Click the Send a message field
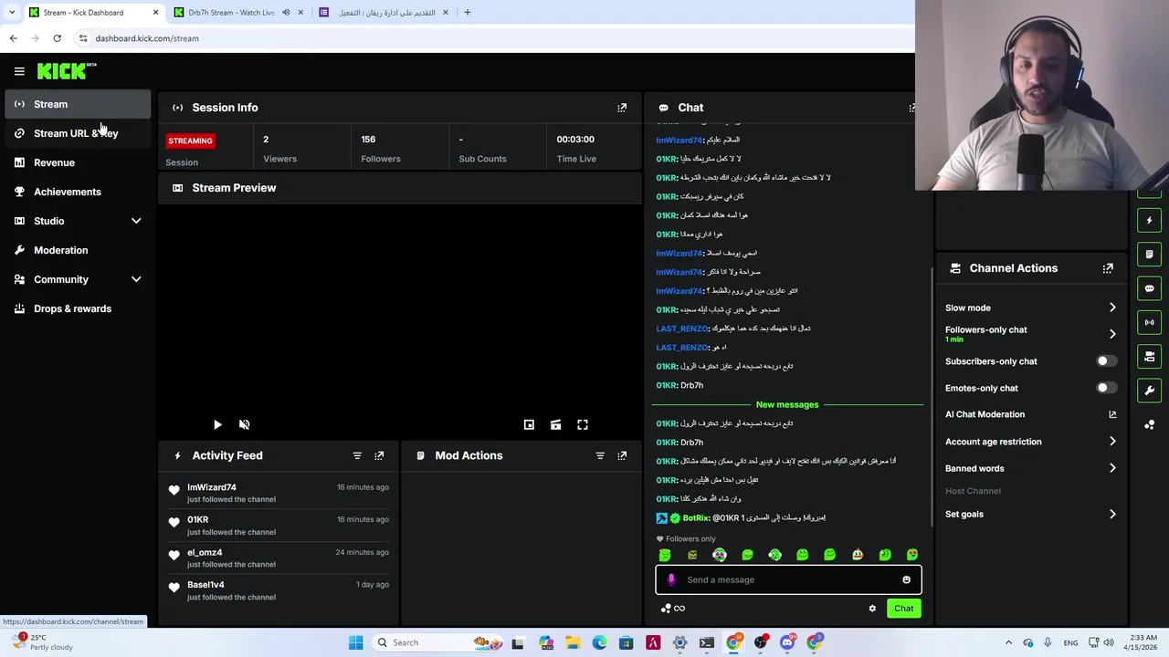This screenshot has height=657, width=1169. (788, 579)
